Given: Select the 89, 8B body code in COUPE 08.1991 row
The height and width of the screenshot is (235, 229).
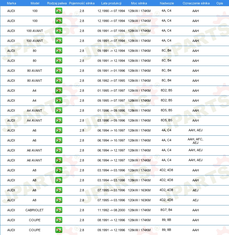Looking at the screenshot, I should [166, 220].
